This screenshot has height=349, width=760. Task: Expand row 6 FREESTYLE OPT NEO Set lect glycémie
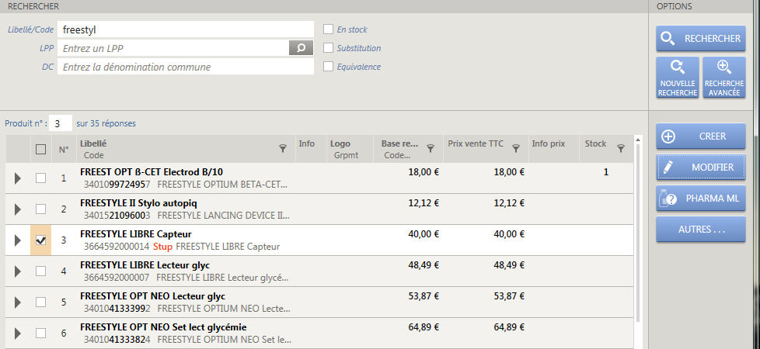pos(17,333)
